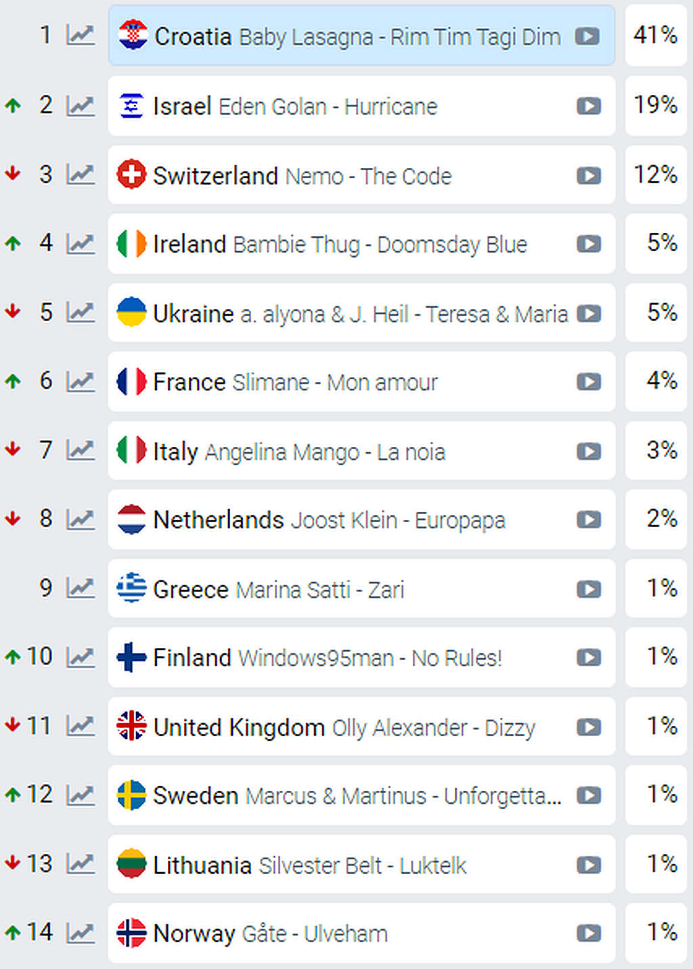The width and height of the screenshot is (693, 969).
Task: Play Netherlands Europapa video clip
Action: coord(589,520)
